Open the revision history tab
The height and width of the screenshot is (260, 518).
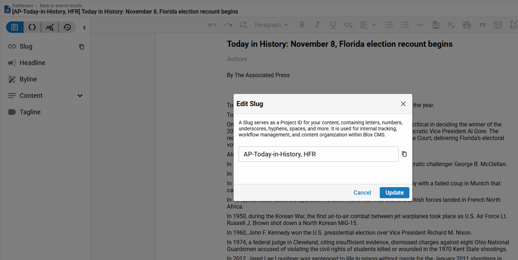pos(67,27)
